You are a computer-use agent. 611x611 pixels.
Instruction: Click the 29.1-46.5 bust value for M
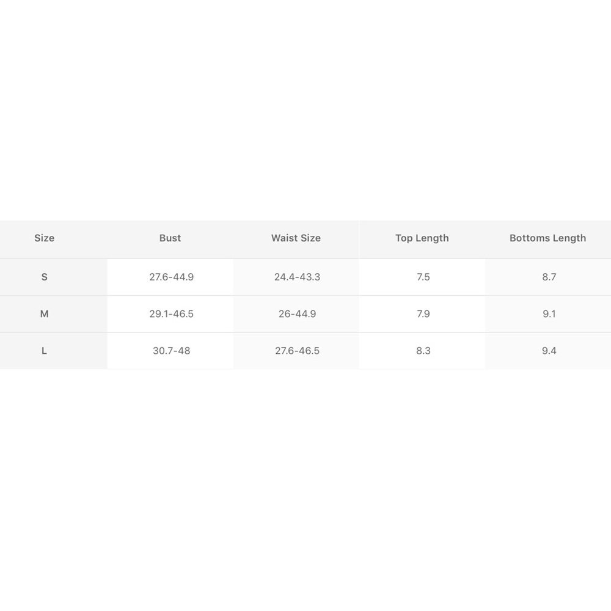(x=171, y=314)
